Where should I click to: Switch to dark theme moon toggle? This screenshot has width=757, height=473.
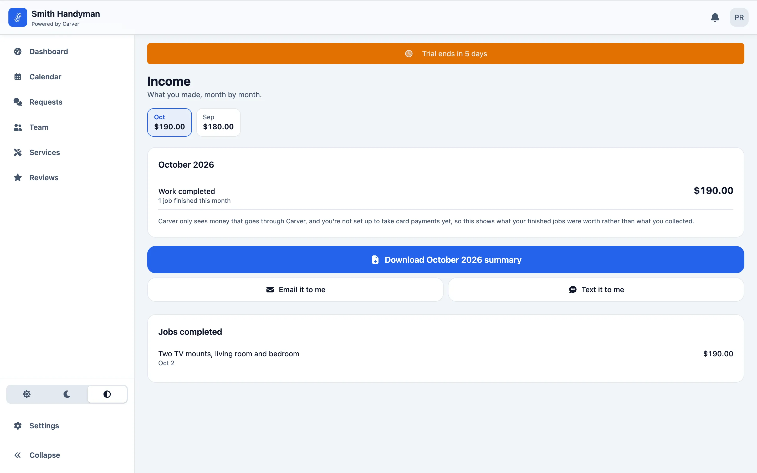(67, 394)
